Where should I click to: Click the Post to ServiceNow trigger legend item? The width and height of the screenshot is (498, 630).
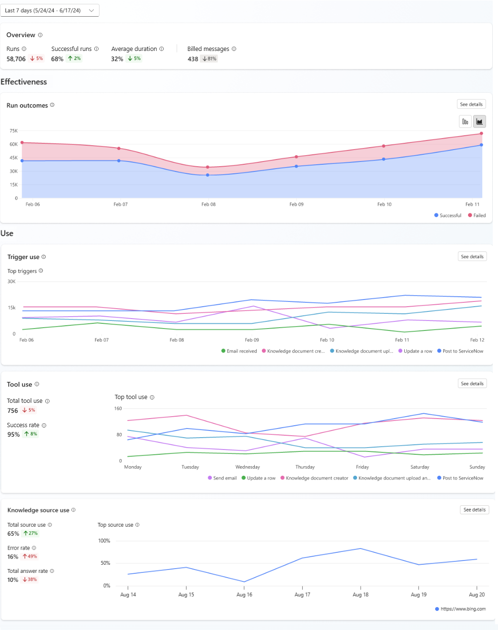[460, 351]
